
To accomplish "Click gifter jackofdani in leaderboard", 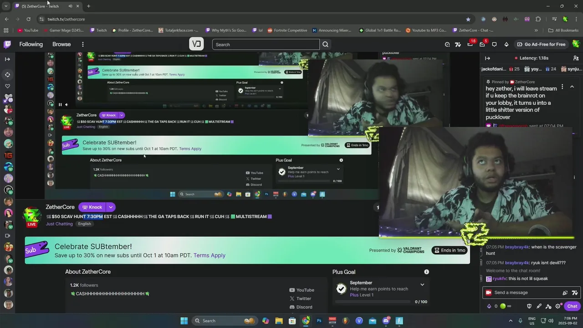I will (x=494, y=69).
